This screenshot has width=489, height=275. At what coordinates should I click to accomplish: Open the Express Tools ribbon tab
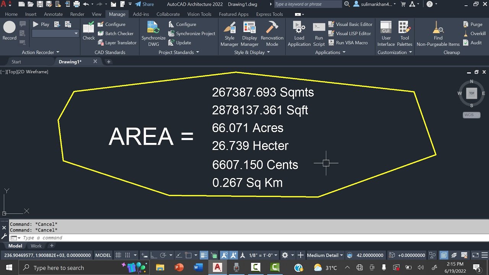270,14
